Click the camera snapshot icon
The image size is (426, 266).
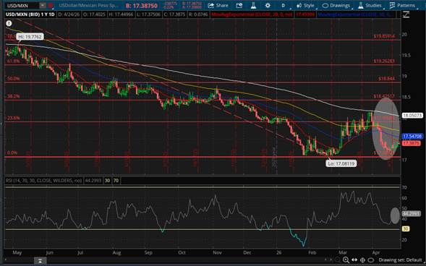[x=239, y=6]
